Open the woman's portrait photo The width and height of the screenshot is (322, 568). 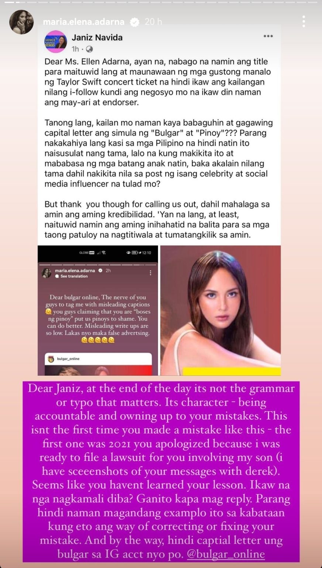pos(220,311)
